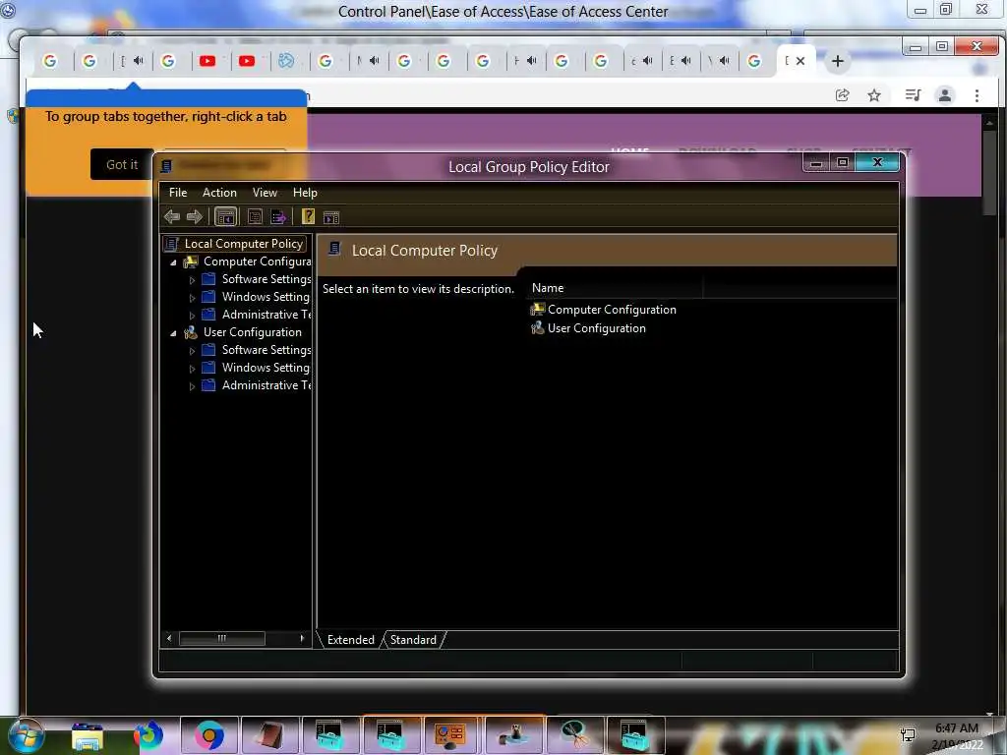
Task: Expand Software Settings under User Configuration
Action: (x=192, y=351)
